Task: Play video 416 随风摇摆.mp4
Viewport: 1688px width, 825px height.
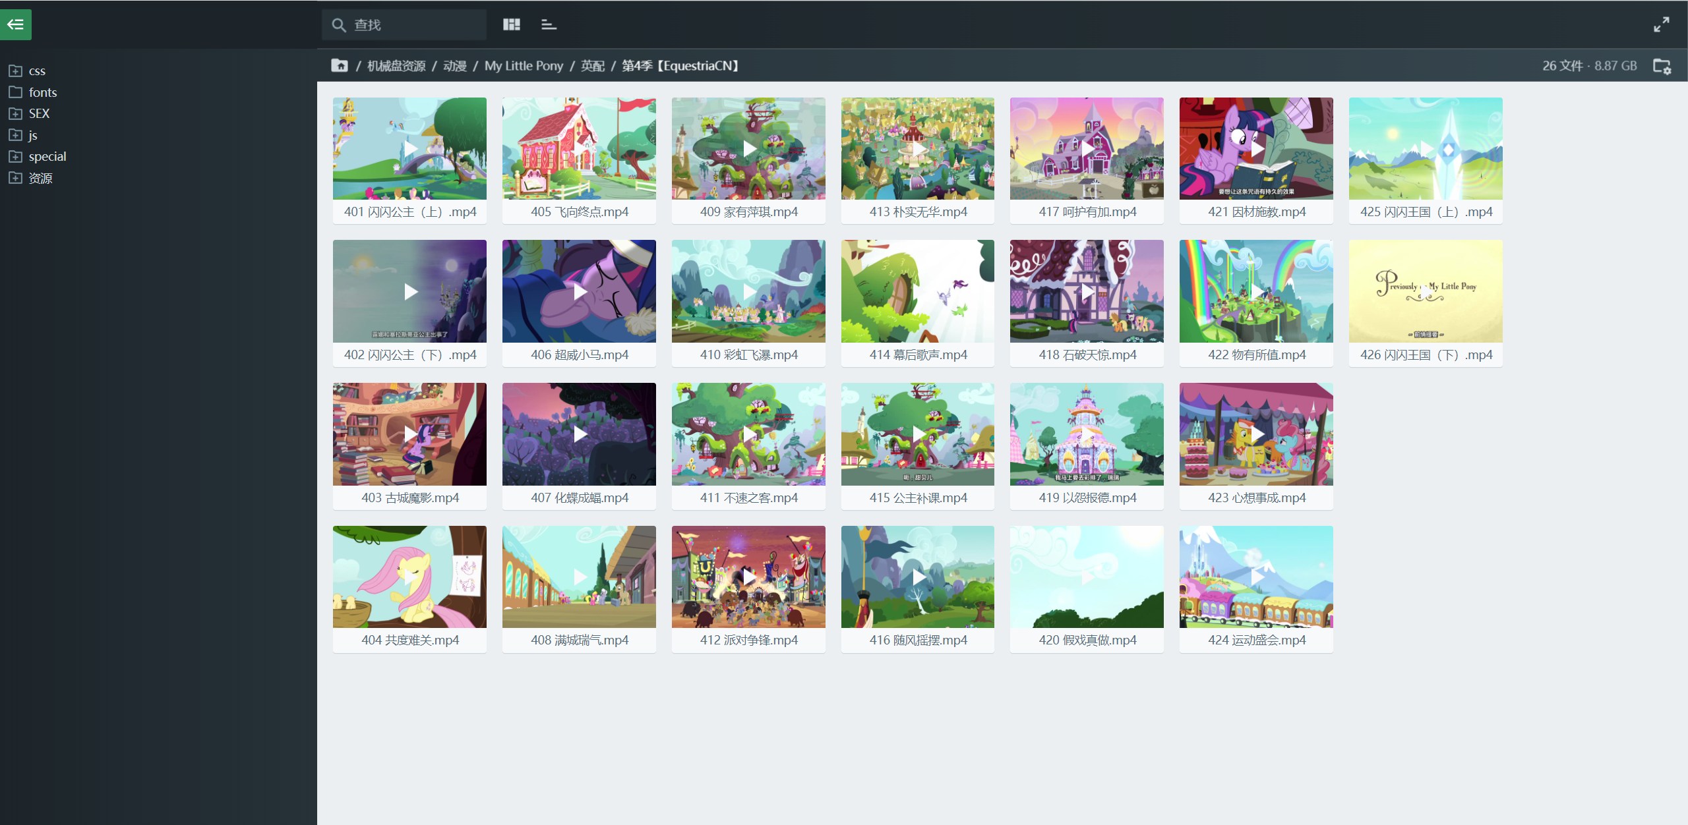Action: coord(918,577)
